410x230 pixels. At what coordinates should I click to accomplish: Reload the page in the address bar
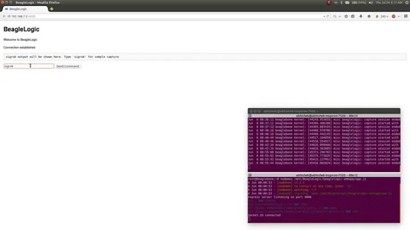[327, 16]
